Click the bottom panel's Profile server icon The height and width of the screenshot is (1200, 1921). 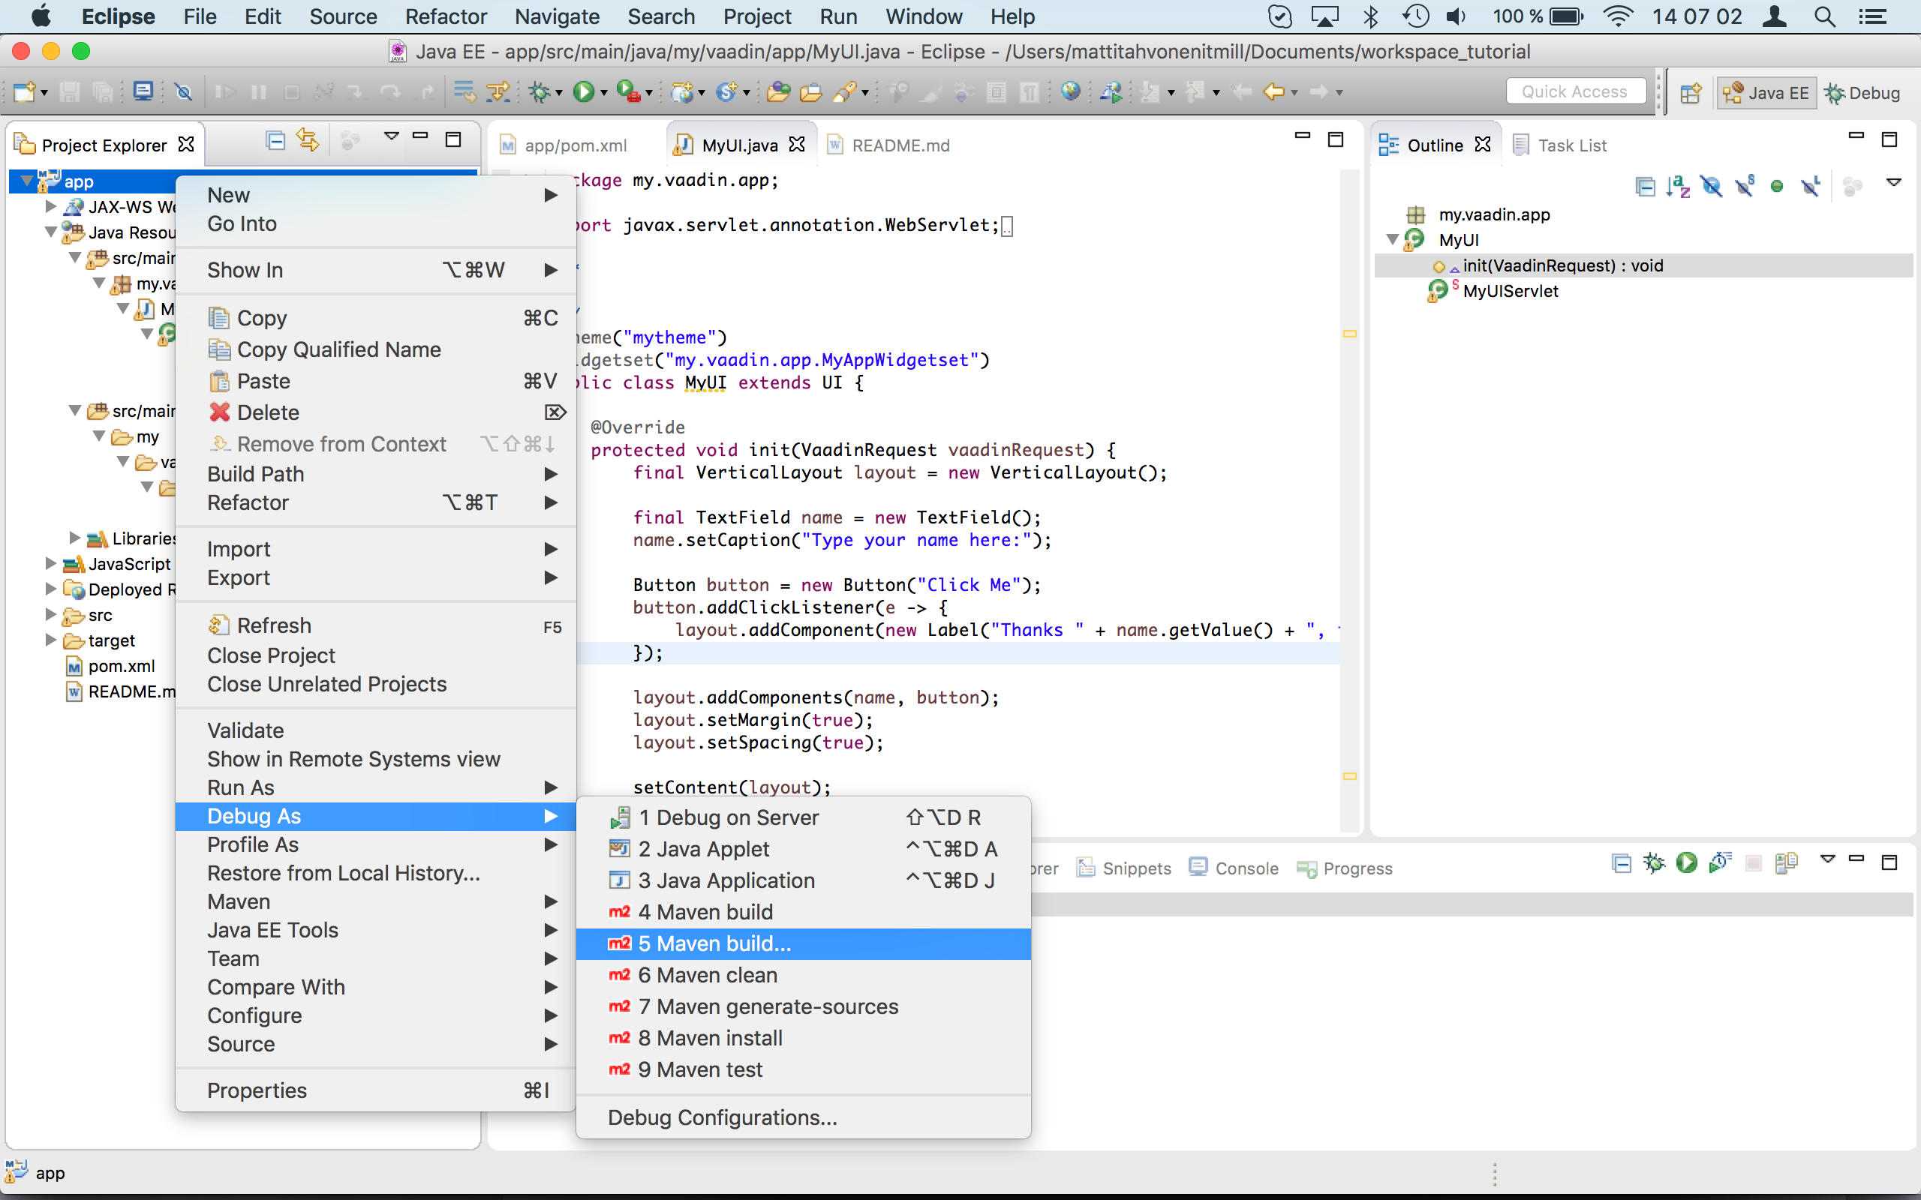click(x=1720, y=862)
